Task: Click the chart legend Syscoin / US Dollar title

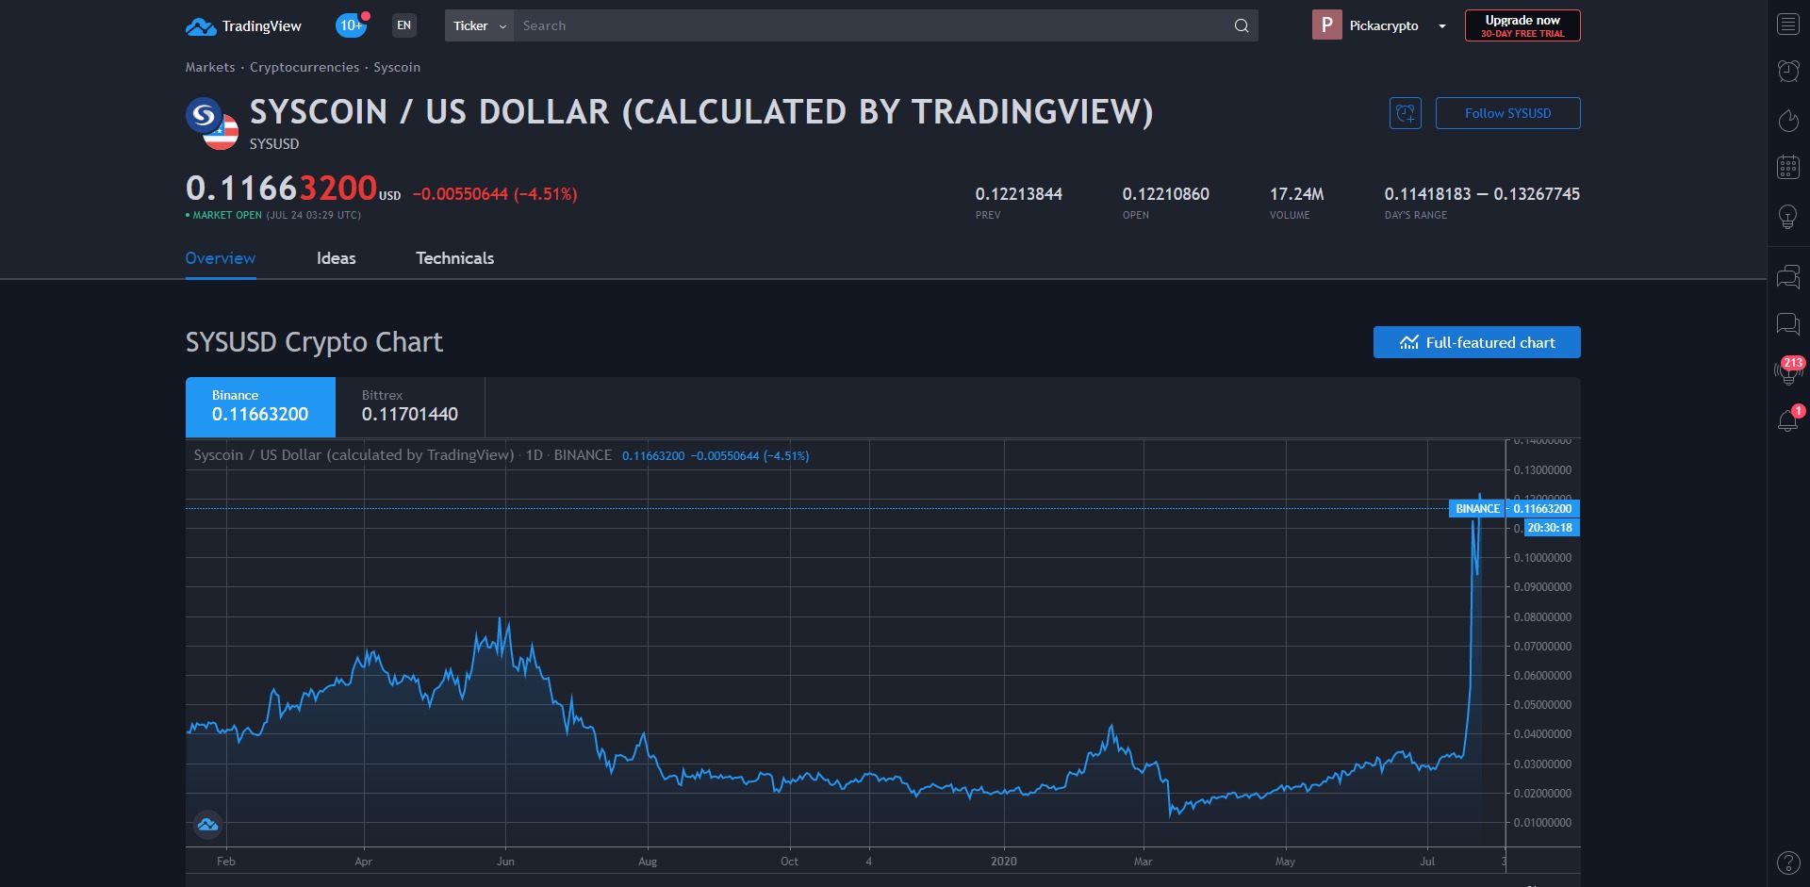Action: (x=354, y=455)
